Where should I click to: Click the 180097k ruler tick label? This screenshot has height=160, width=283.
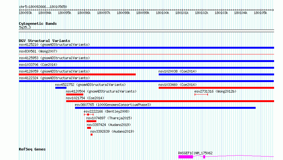point(104,13)
